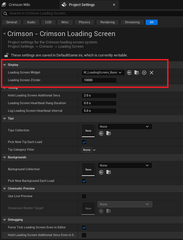Click the unlocked padlock icon
Screen dimensions: 183x240
(x=6, y=55)
